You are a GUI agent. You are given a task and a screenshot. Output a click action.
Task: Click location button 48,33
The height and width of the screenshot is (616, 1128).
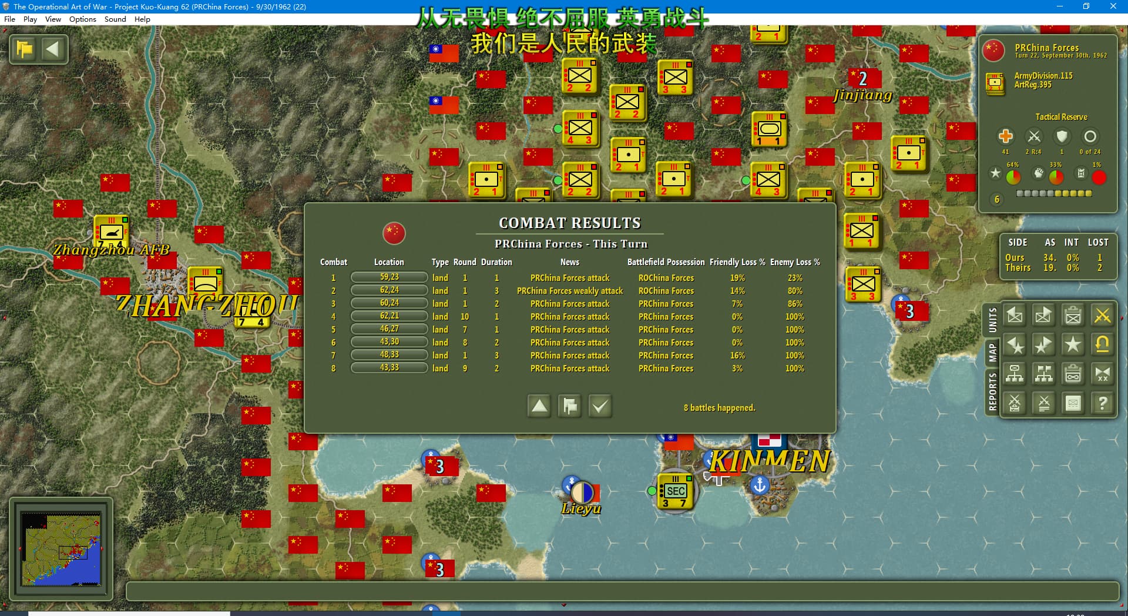coord(389,354)
